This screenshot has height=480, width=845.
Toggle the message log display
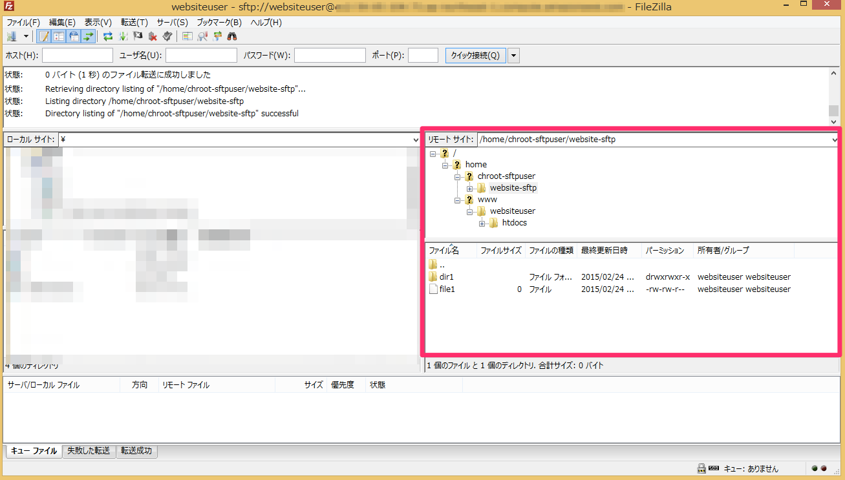tap(43, 36)
